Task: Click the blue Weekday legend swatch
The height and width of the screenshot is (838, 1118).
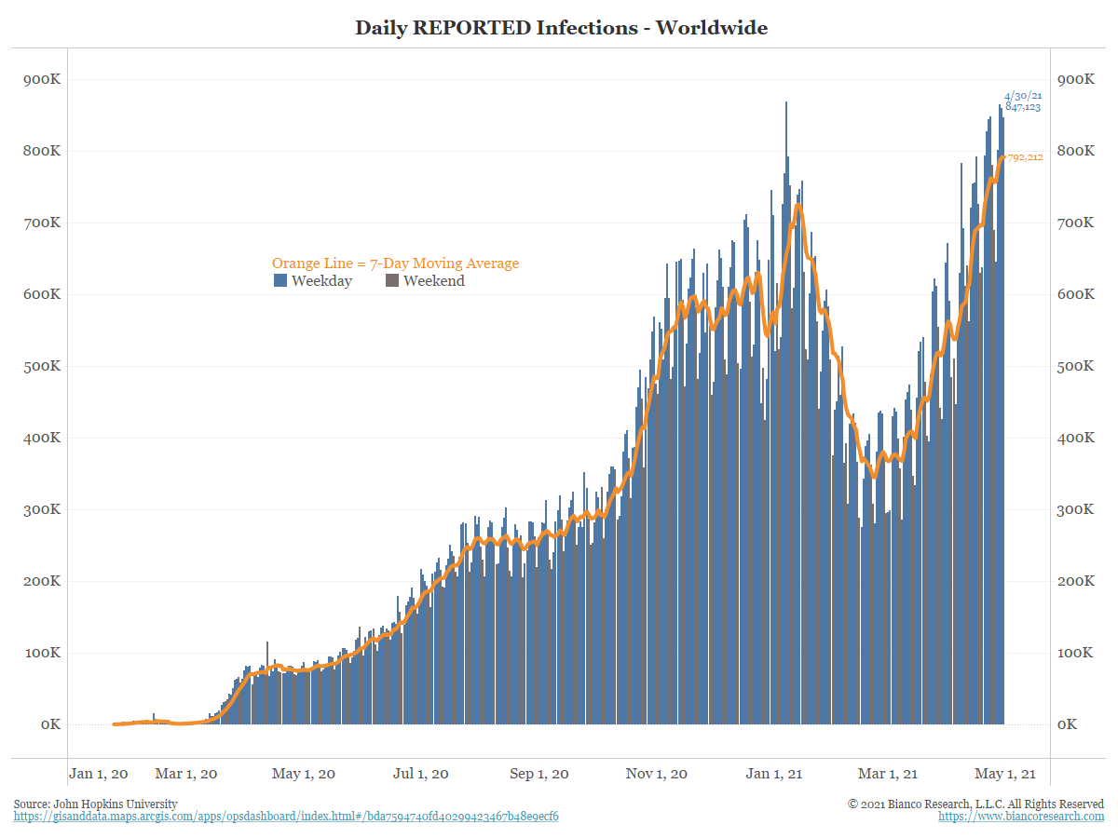Action: pyautogui.click(x=280, y=280)
